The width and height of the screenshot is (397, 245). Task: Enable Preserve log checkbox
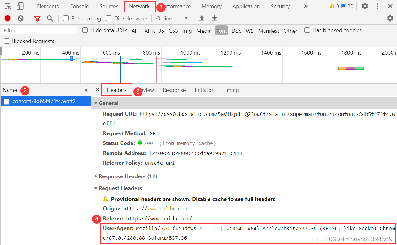click(66, 18)
